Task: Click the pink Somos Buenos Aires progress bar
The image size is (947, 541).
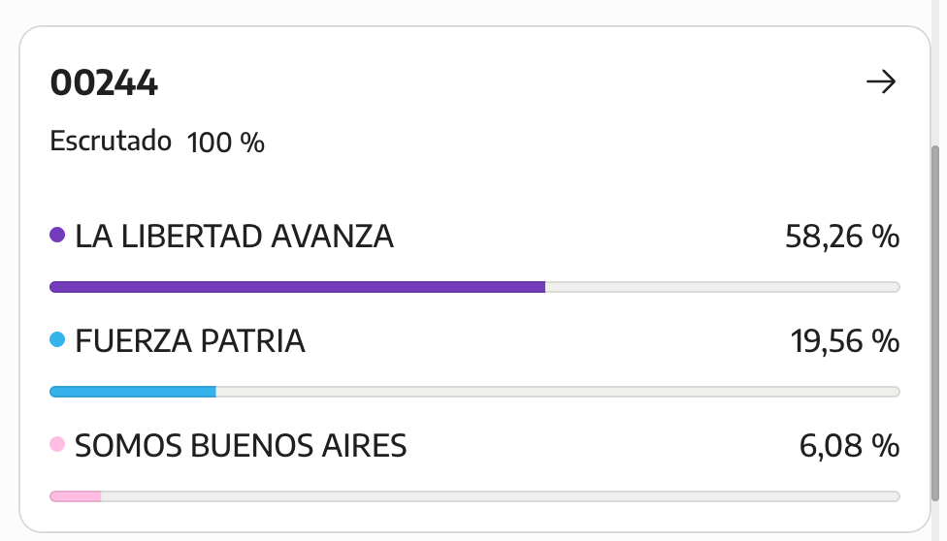Action: pos(76,496)
